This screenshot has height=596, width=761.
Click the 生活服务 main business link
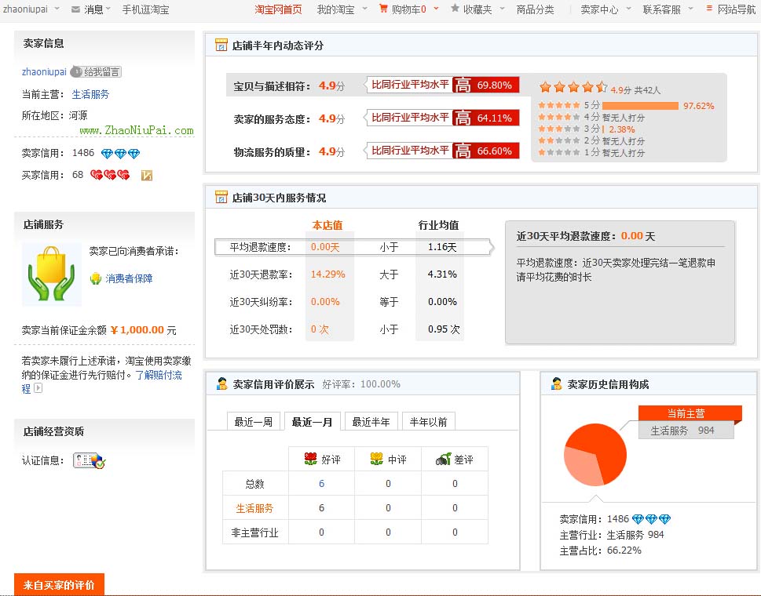coord(91,94)
